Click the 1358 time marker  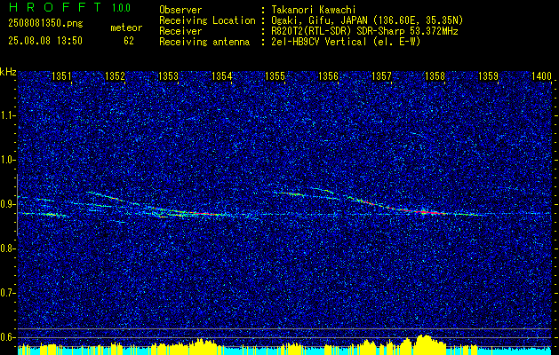[435, 76]
